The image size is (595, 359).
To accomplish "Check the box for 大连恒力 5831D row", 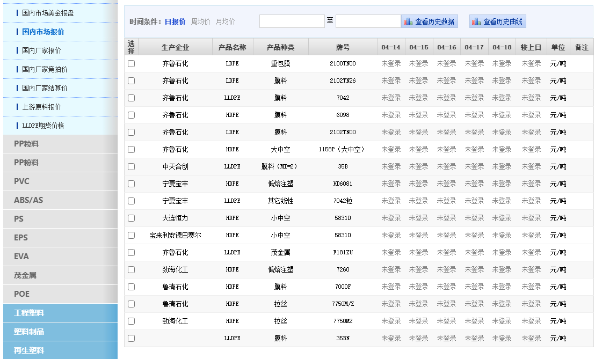I will (x=132, y=218).
